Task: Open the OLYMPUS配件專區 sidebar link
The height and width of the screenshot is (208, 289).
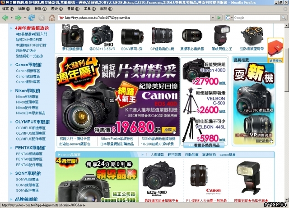Action: click(x=31, y=139)
